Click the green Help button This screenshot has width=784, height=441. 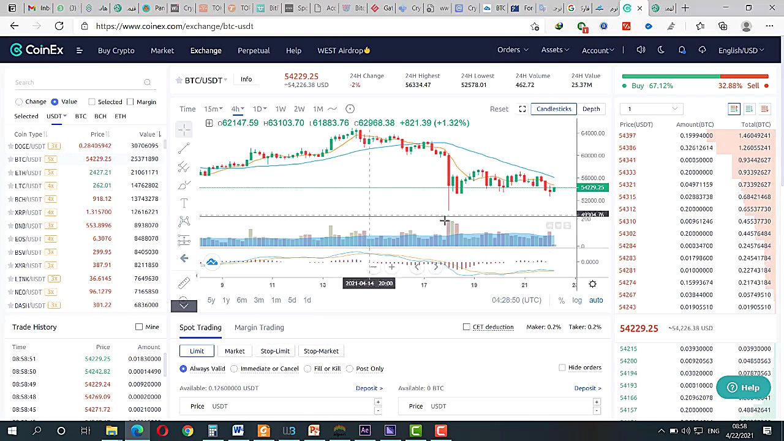pyautogui.click(x=743, y=388)
